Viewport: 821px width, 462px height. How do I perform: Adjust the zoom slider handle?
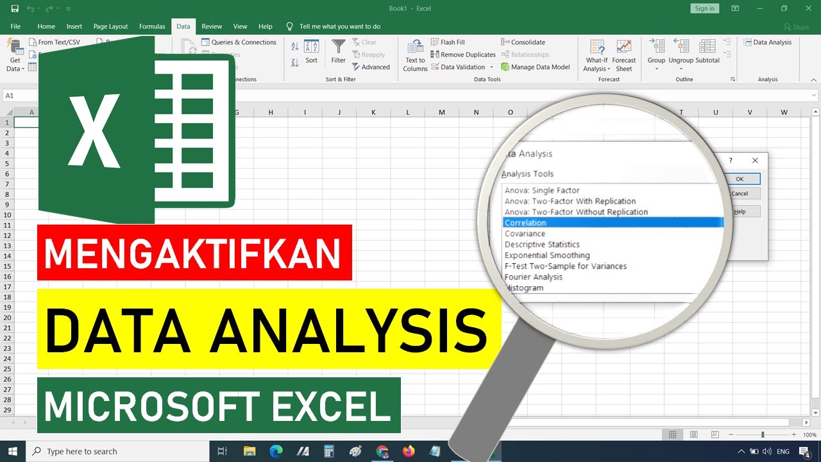[763, 434]
